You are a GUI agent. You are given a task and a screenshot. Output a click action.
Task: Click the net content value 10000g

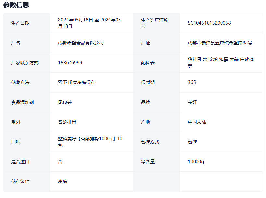pos(196,162)
